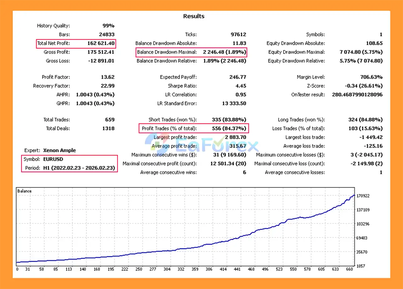Click the 170922 label on chart axis

pos(363,196)
